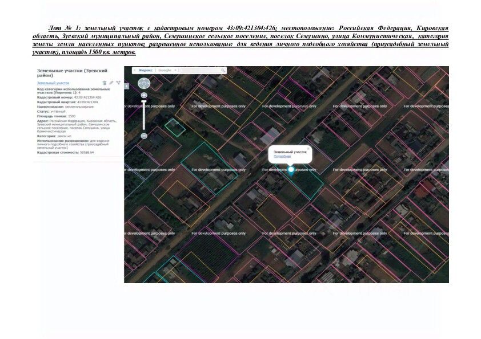Click the blue location marker on the map

pos(291,170)
